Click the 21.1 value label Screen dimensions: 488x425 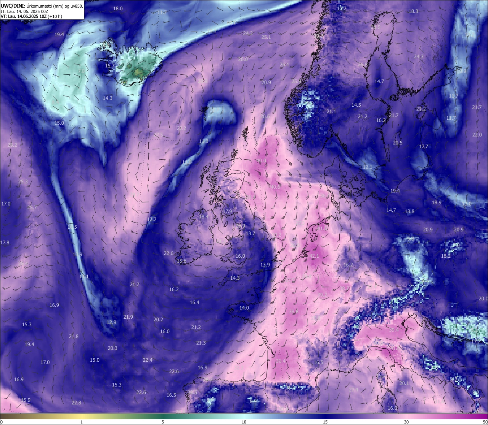[331, 111]
